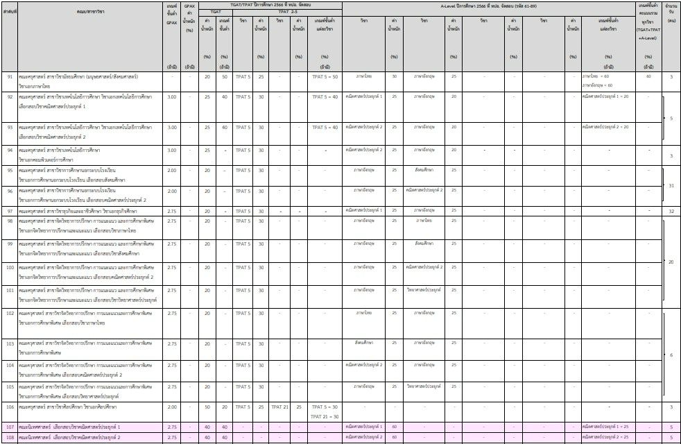Select the 'TGAT' sub-header cell

pos(215,12)
